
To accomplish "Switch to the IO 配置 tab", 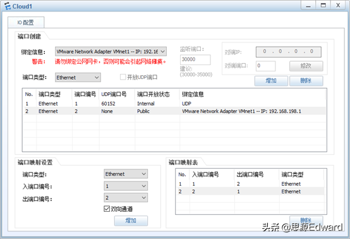I will (x=26, y=22).
